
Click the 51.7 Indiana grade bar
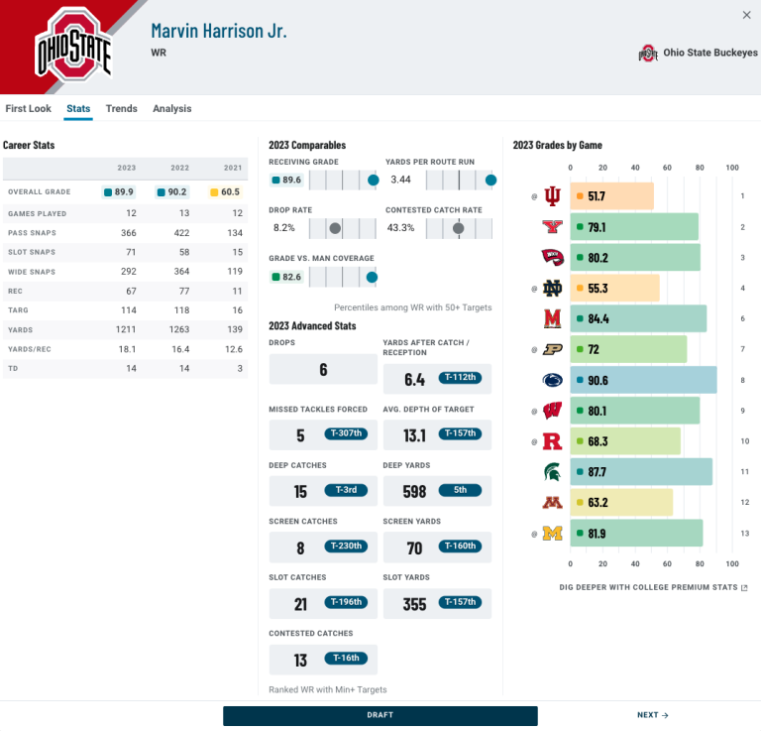(611, 196)
